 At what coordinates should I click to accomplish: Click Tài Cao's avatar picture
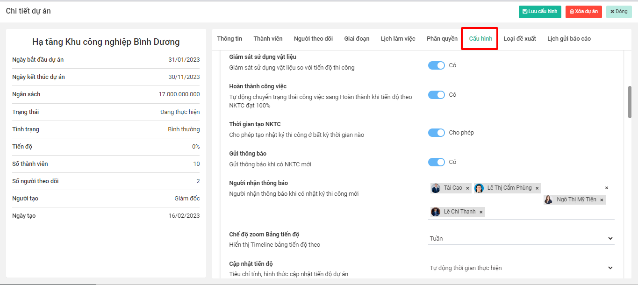(436, 188)
